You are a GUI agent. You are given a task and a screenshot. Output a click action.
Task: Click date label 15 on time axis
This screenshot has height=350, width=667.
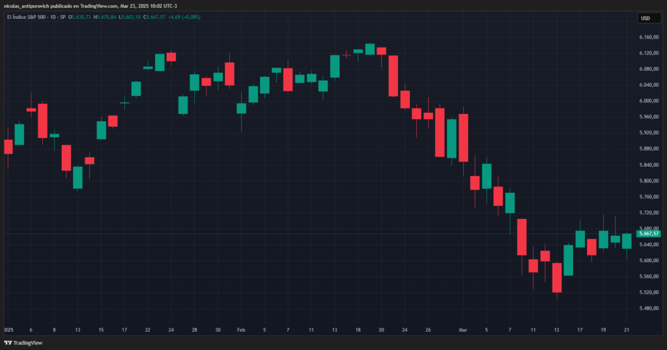(x=101, y=330)
